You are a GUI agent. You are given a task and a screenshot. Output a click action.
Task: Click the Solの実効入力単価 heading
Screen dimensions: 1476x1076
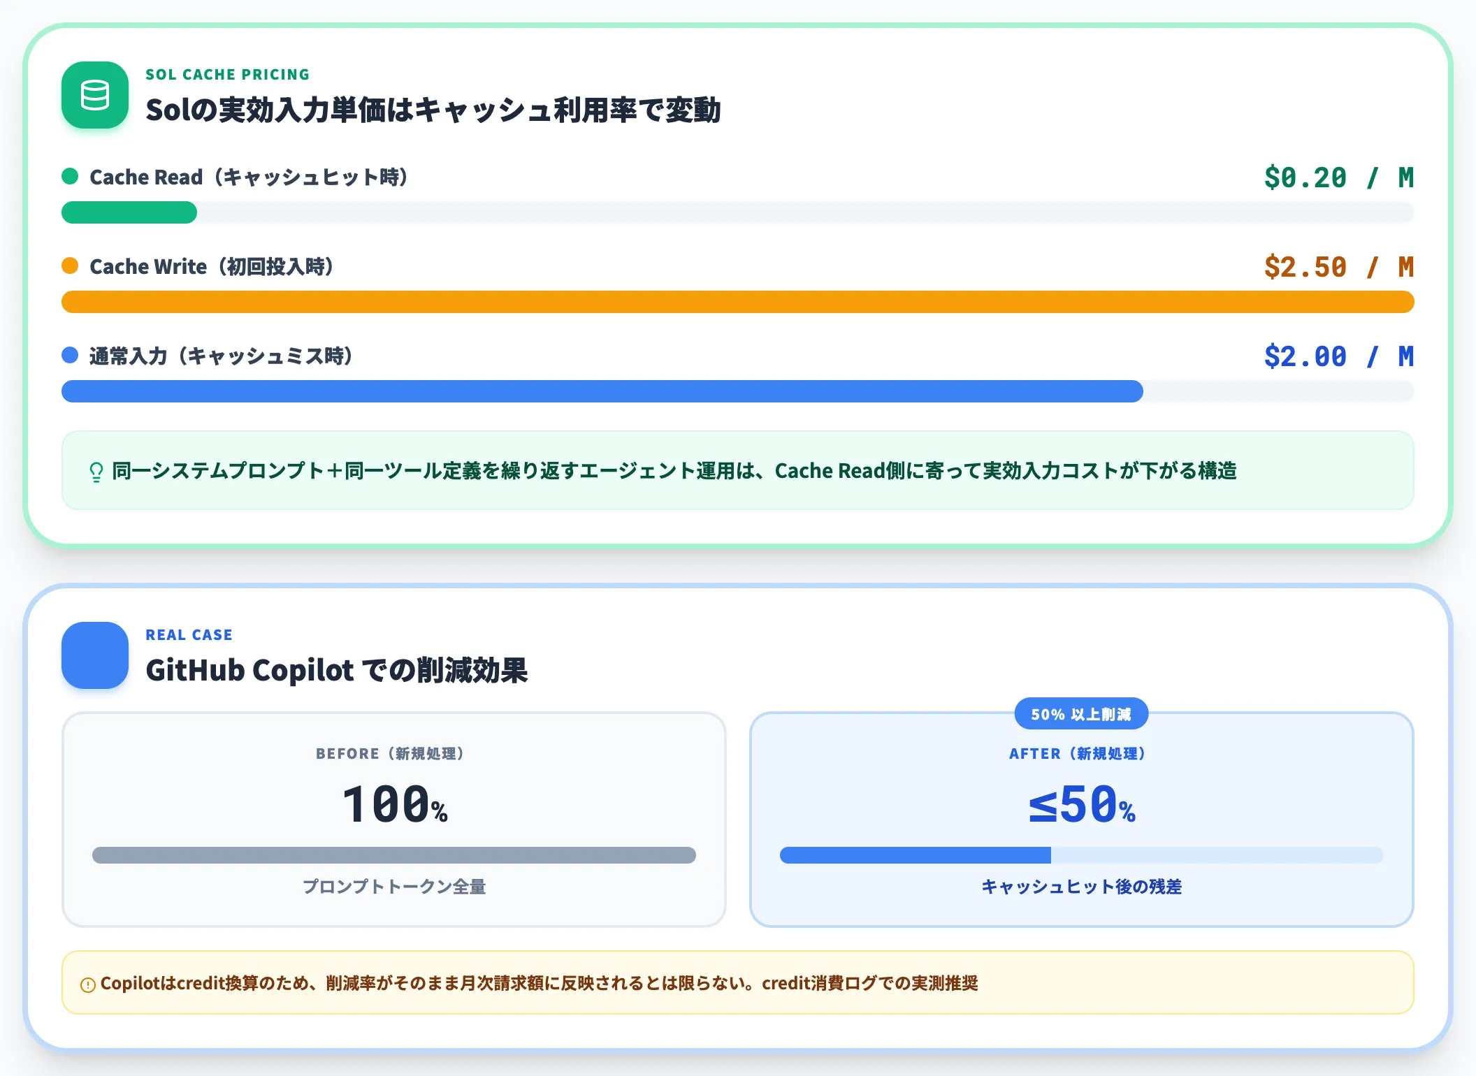pyautogui.click(x=433, y=110)
